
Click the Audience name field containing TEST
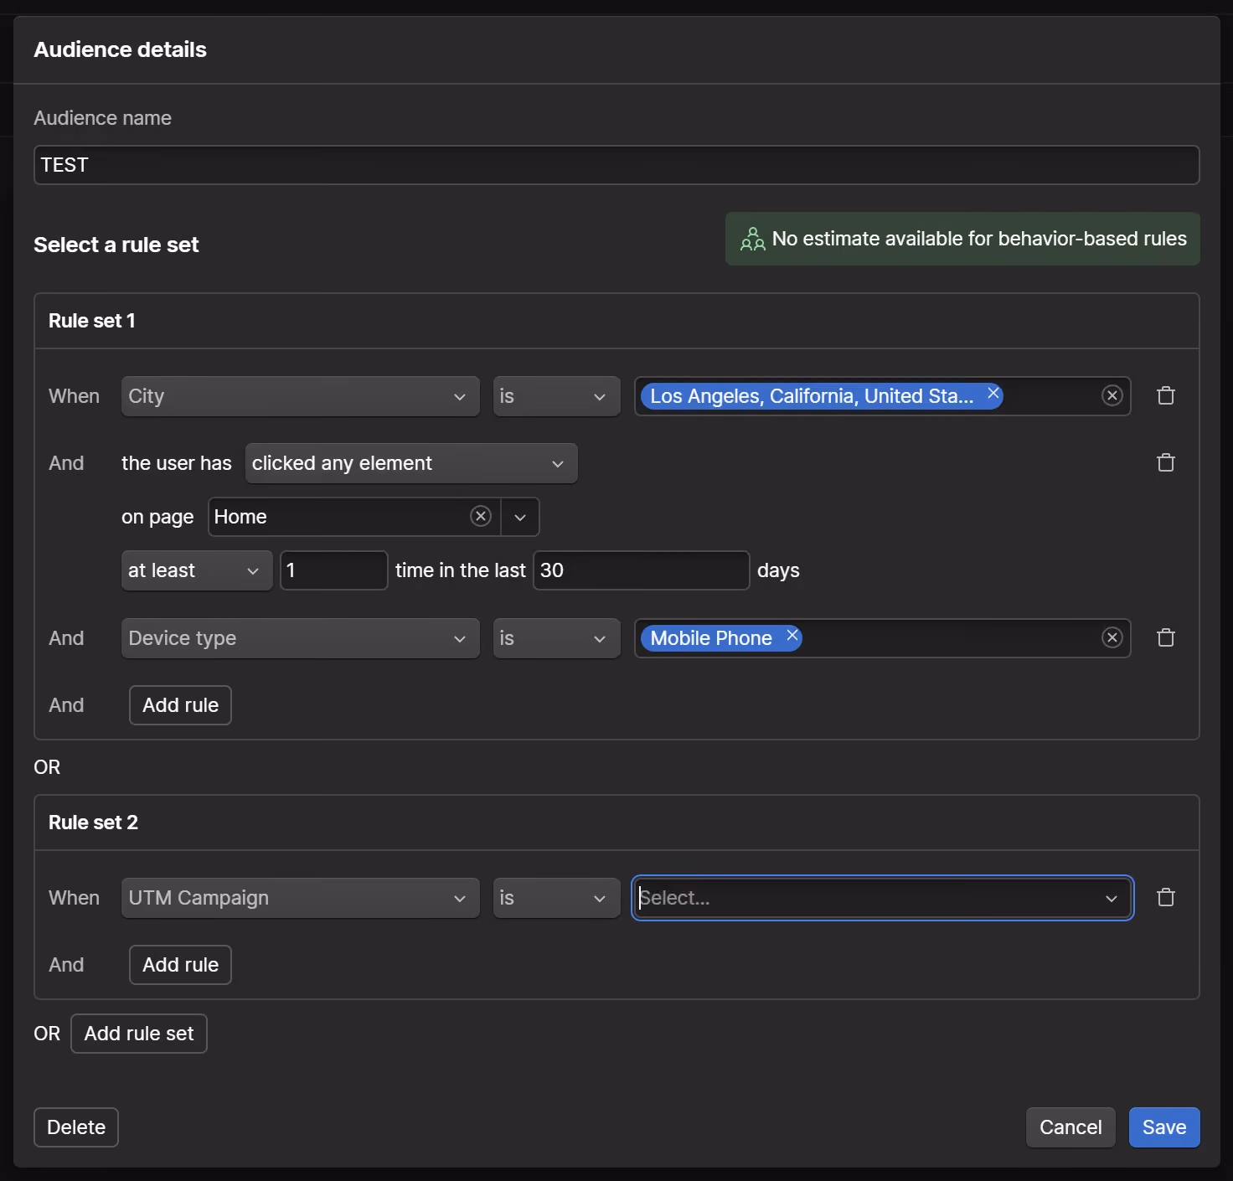tap(616, 165)
